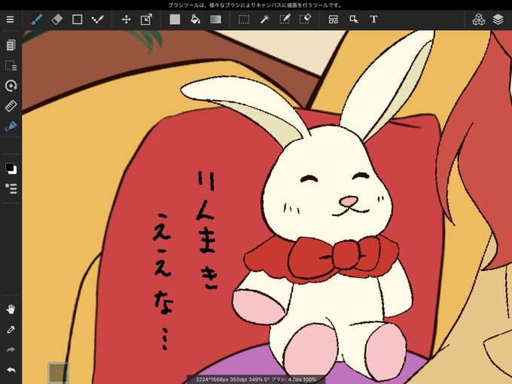The image size is (512, 384).
Task: Select the Move tool
Action: [x=126, y=20]
